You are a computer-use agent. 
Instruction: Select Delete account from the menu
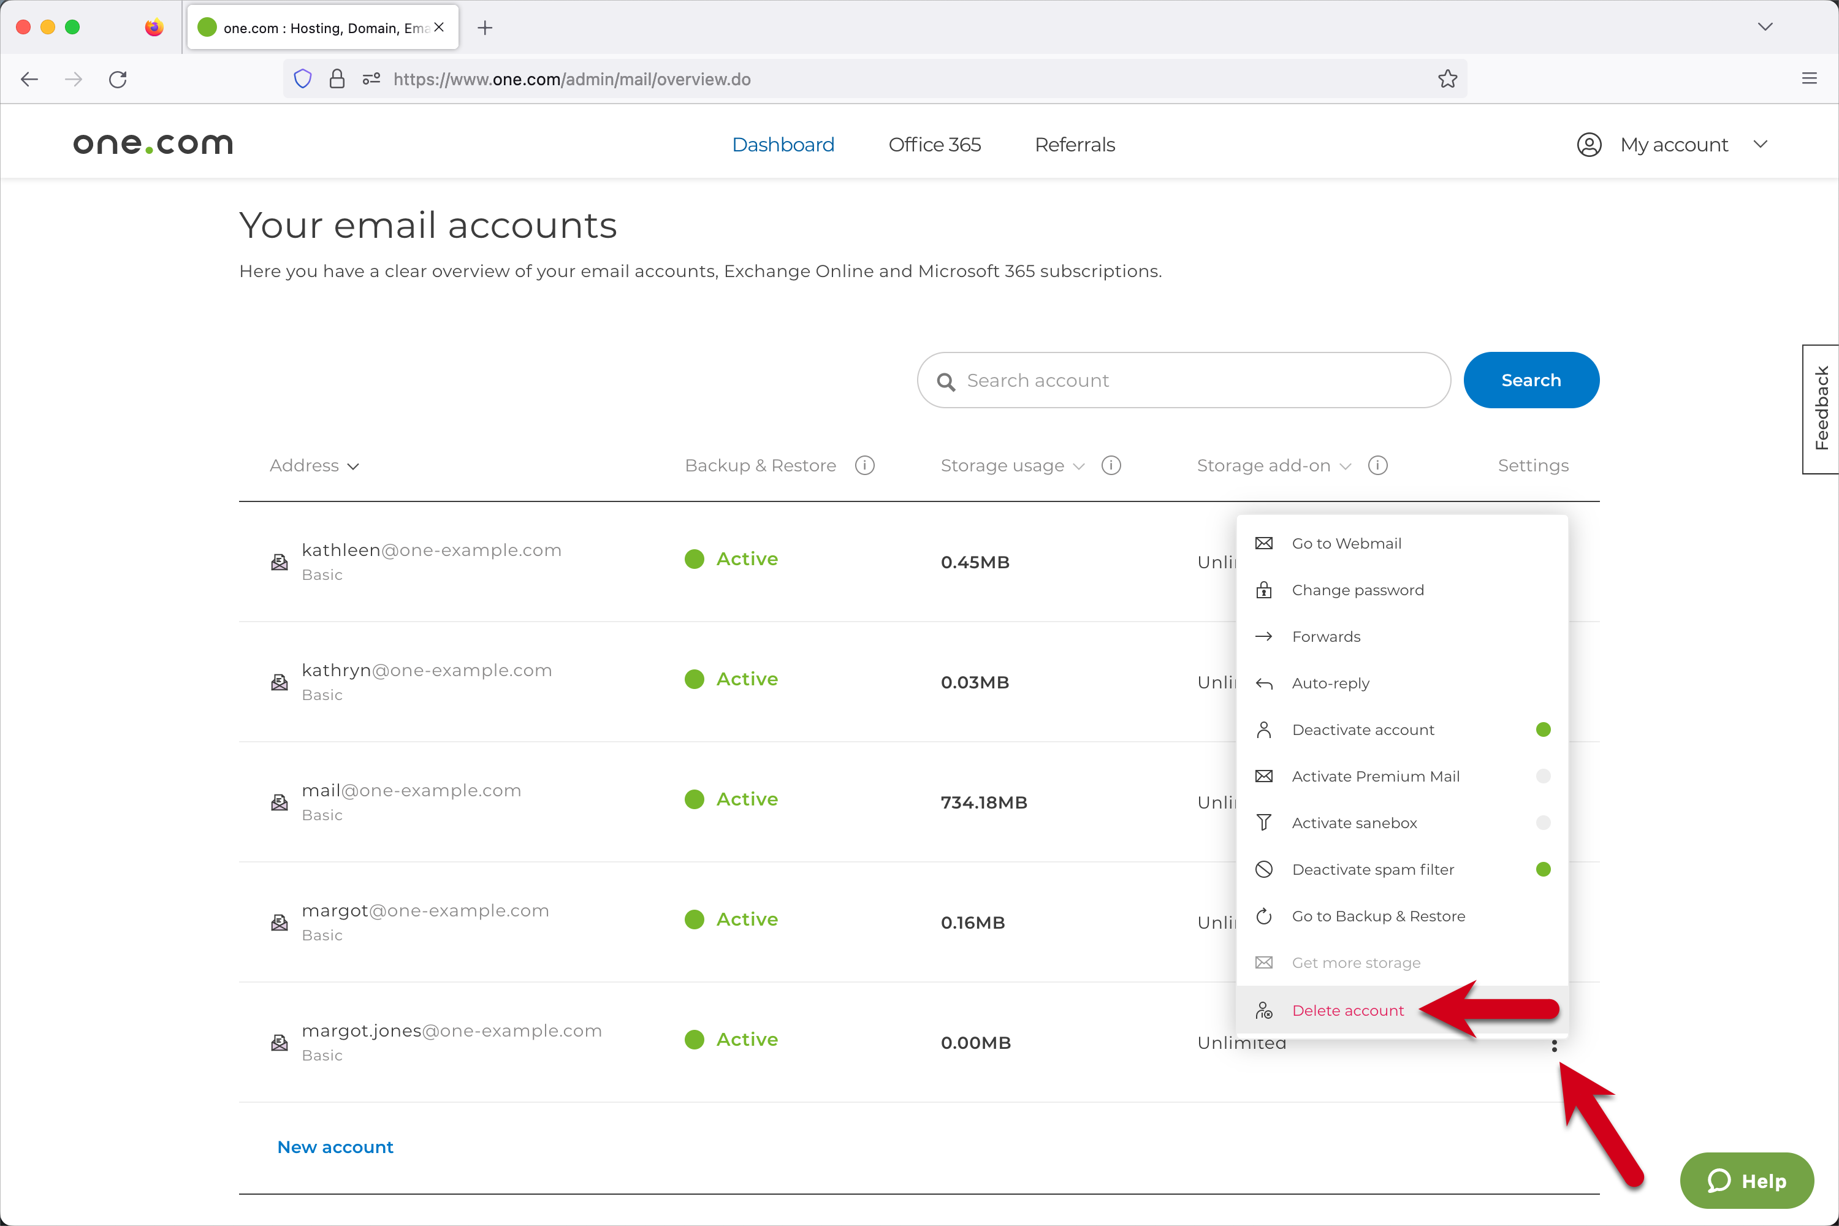coord(1347,1010)
